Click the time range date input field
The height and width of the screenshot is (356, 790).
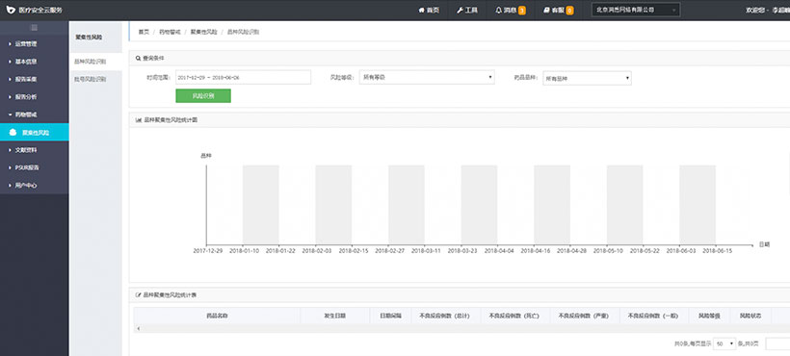pyautogui.click(x=243, y=77)
